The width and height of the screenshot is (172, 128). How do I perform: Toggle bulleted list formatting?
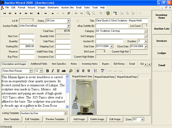tap(95, 71)
